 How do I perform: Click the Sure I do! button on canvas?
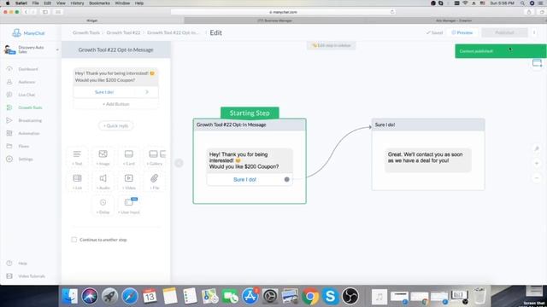pyautogui.click(x=245, y=179)
